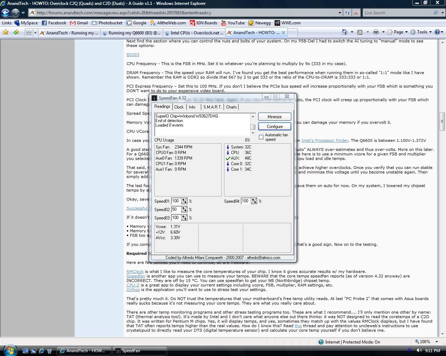Launch Internet Explorer from quick launch
Viewport: 446px width, 356px height.
(41, 351)
